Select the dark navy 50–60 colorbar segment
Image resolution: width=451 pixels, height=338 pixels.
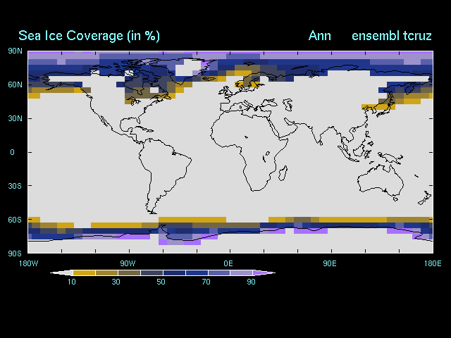pos(174,273)
